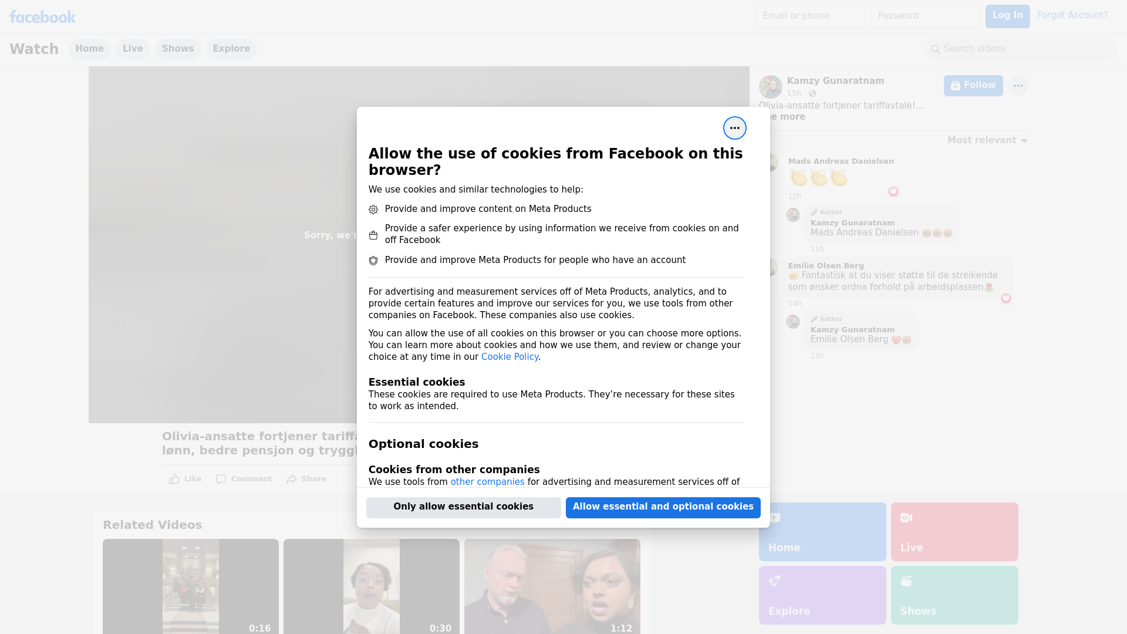1127x634 pixels.
Task: Click the Share arrow icon
Action: (292, 479)
